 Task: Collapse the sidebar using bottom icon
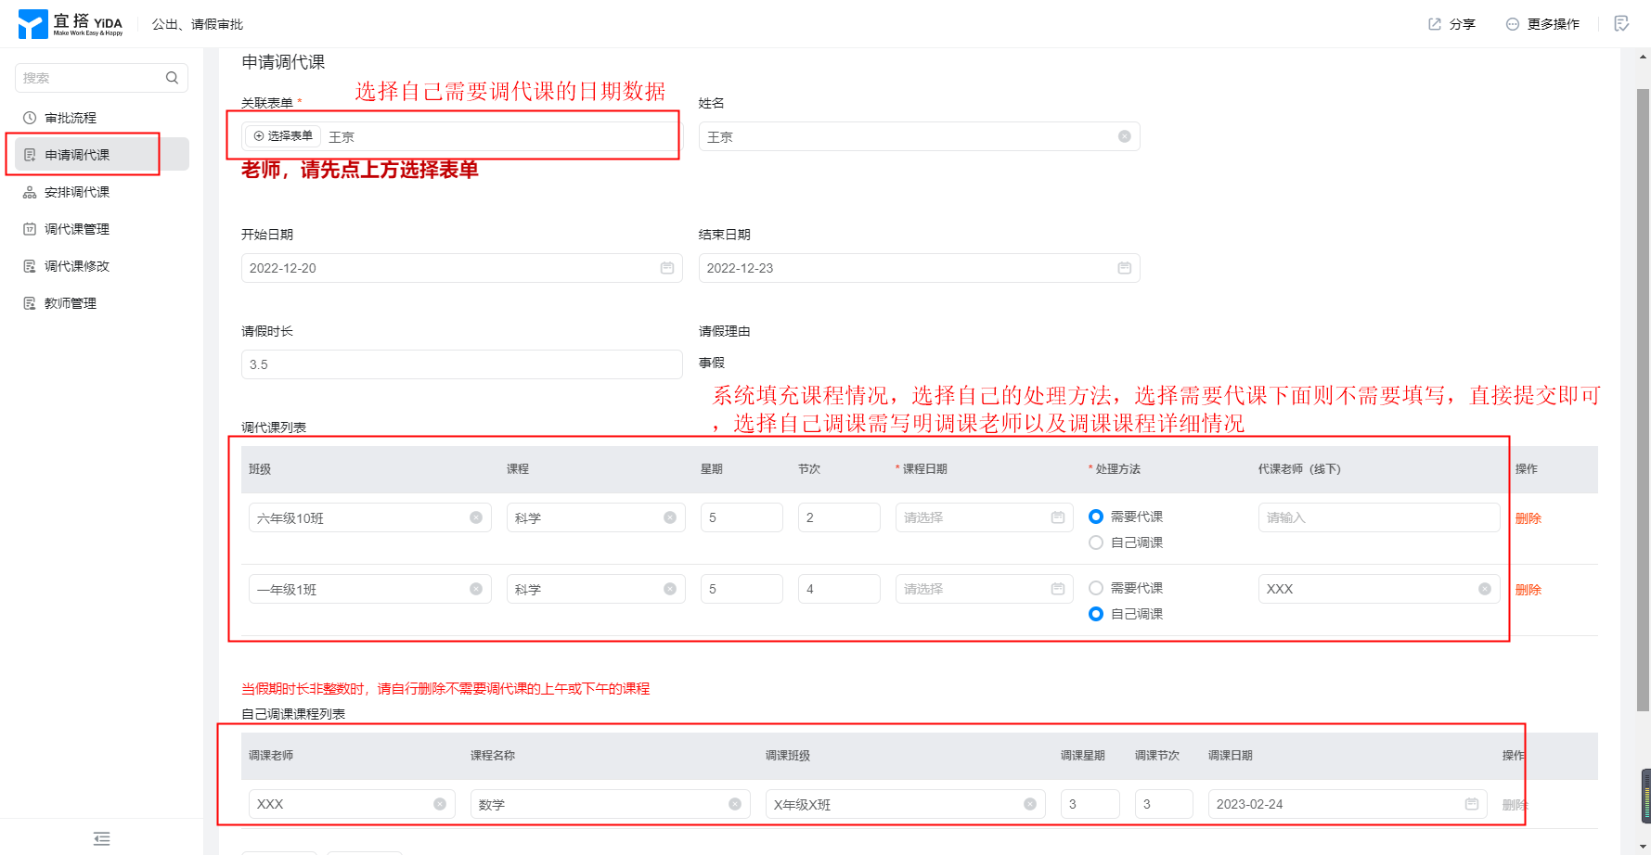point(102,838)
